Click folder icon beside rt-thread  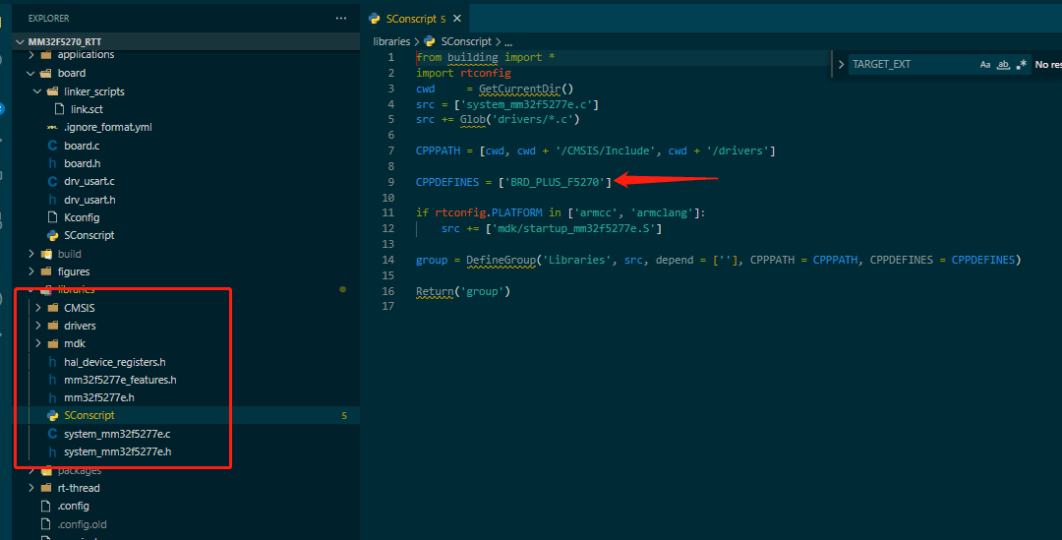[46, 488]
